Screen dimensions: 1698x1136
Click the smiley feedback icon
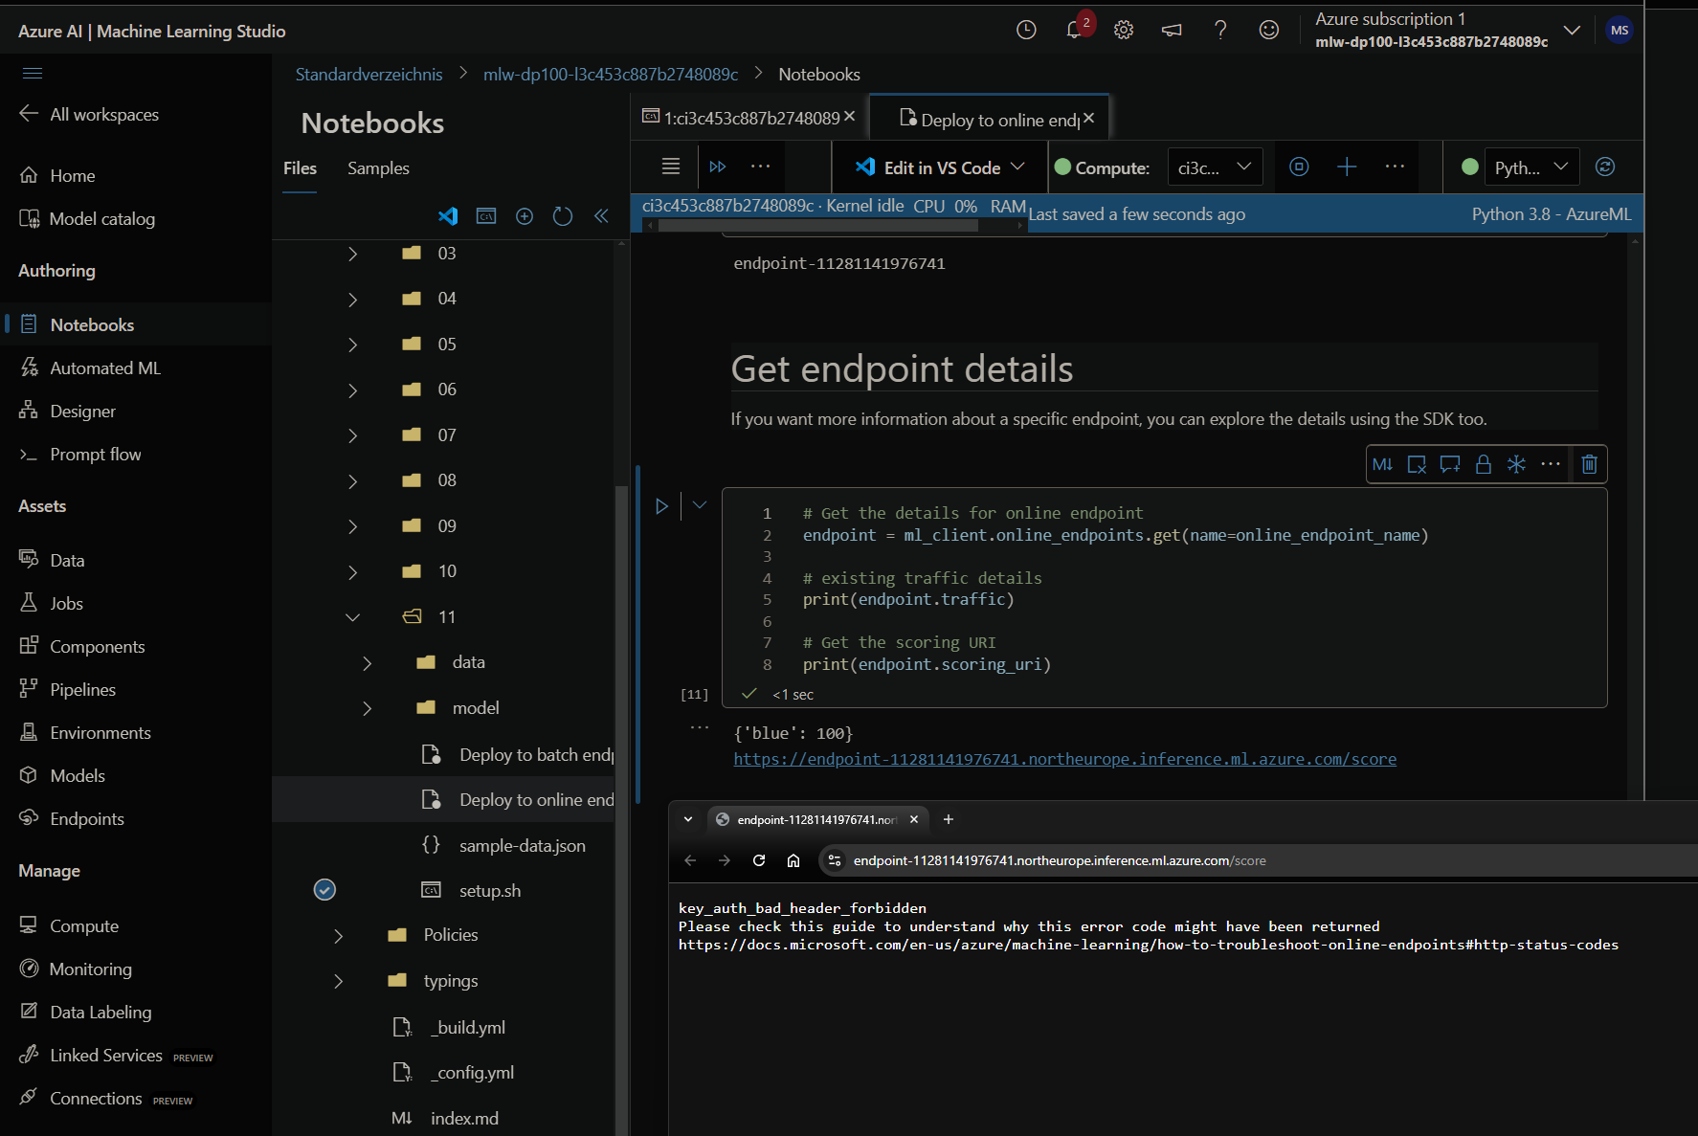tap(1269, 31)
